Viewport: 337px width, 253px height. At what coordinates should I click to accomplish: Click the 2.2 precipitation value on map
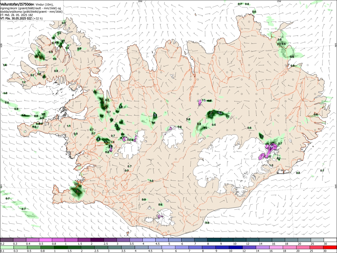pos(118,129)
